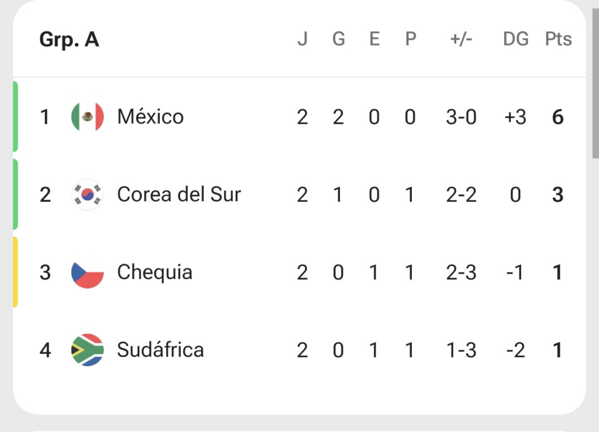Click the E column header
Viewport: 599px width, 432px height.
(374, 39)
